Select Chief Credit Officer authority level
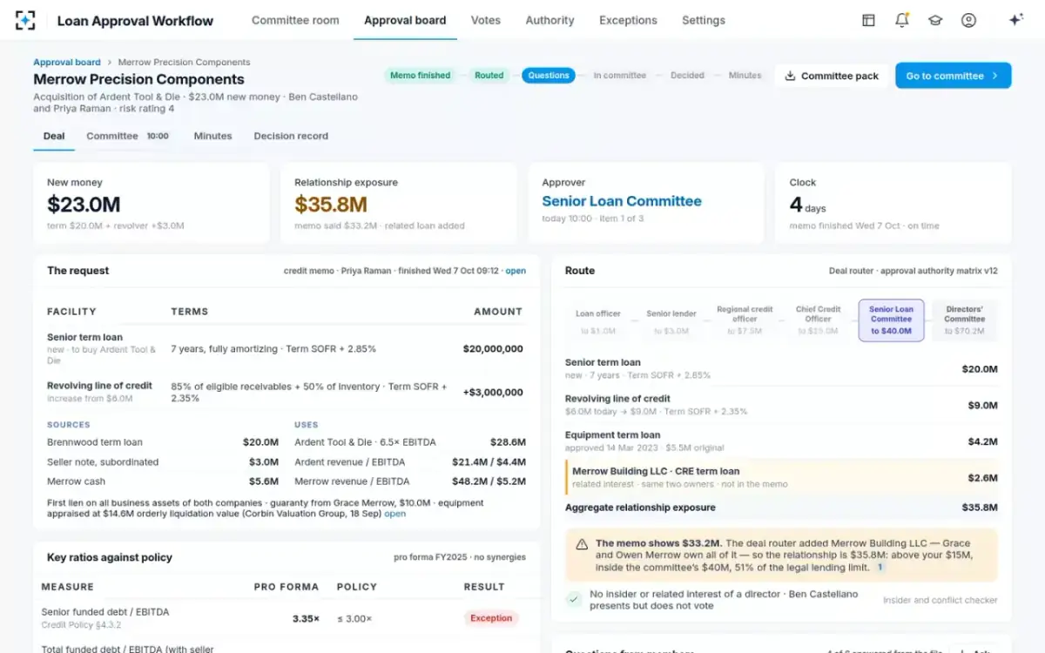This screenshot has width=1045, height=653. [x=818, y=320]
